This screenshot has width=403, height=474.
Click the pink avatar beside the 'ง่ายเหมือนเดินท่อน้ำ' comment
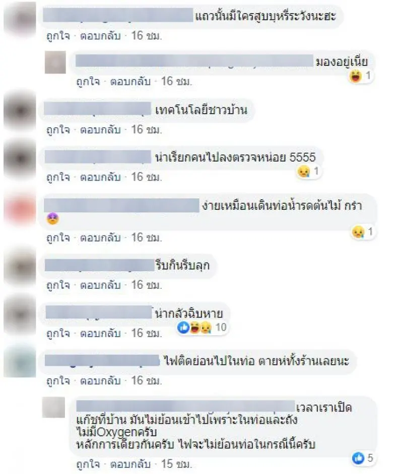[20, 209]
